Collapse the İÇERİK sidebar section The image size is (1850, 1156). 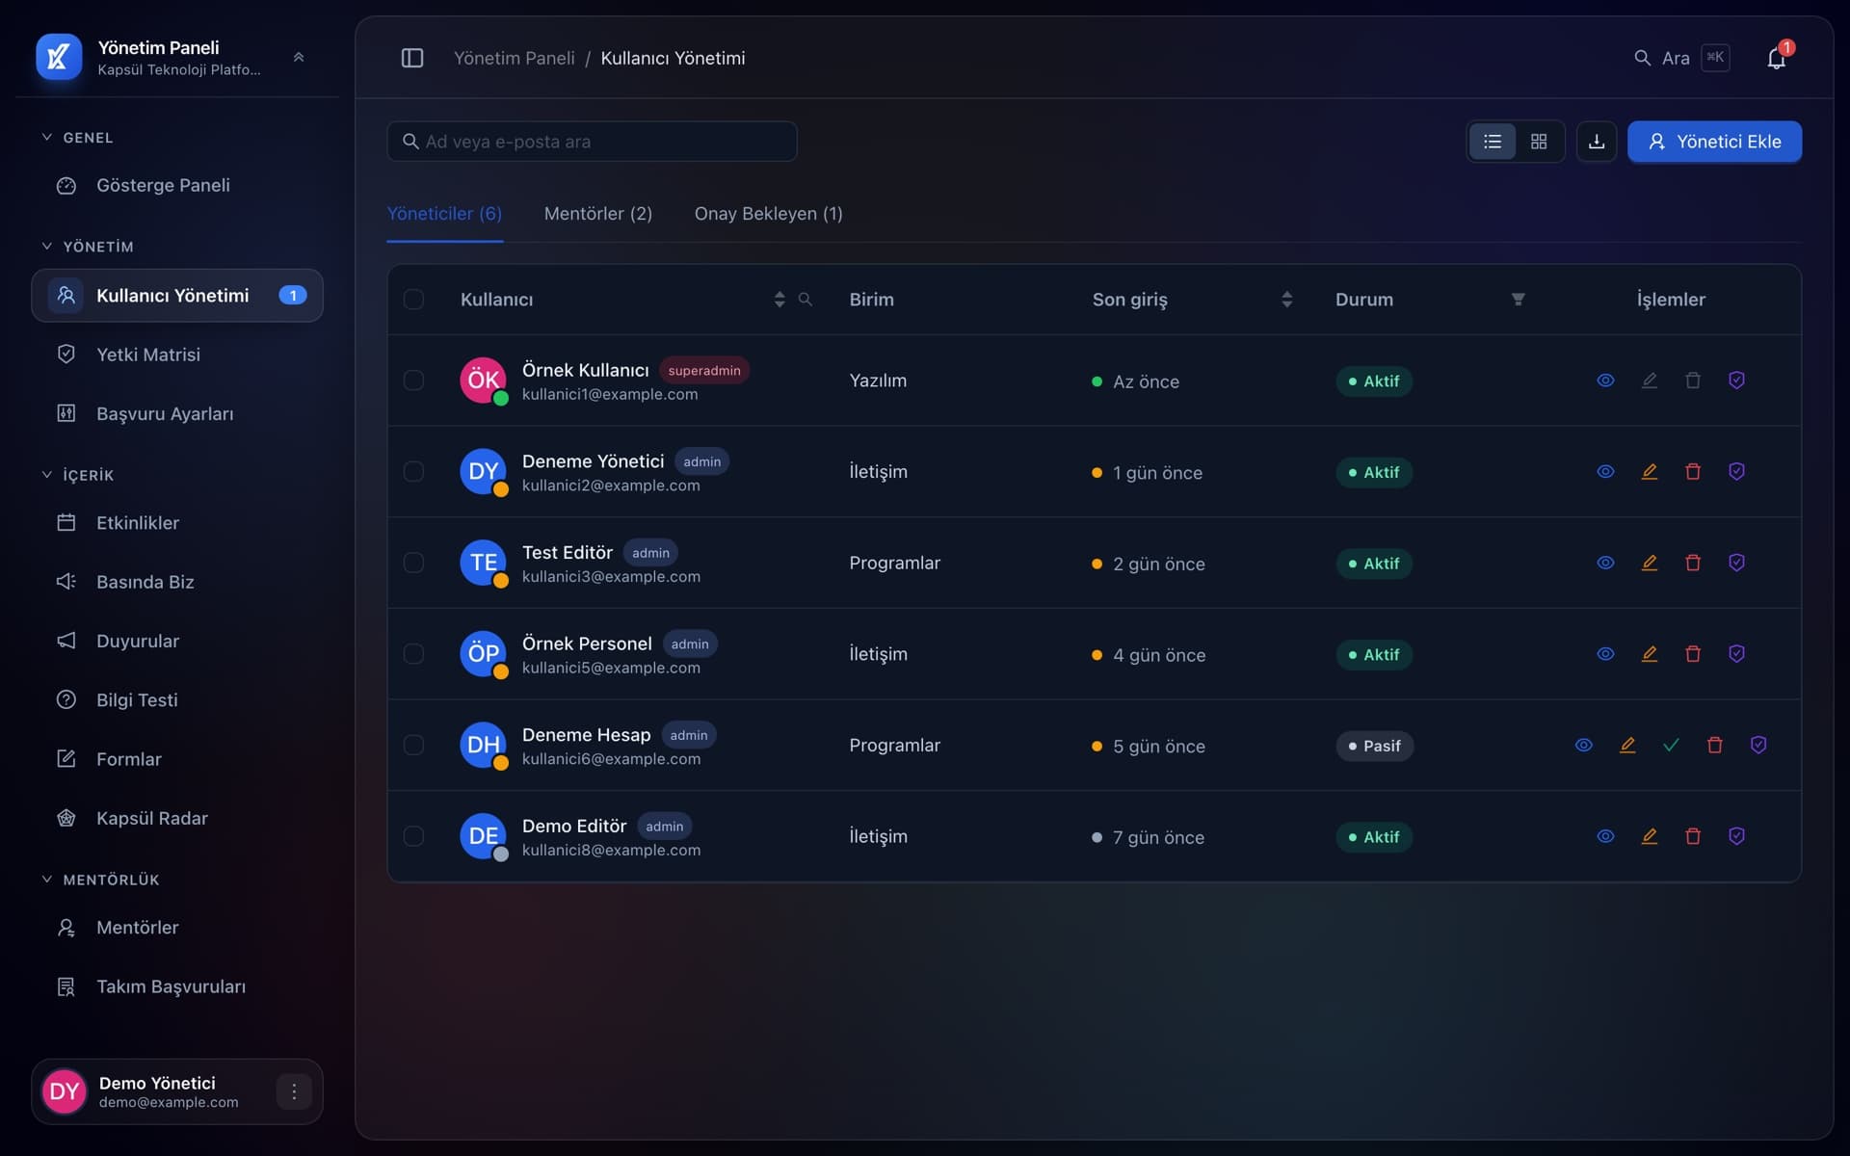tap(77, 475)
